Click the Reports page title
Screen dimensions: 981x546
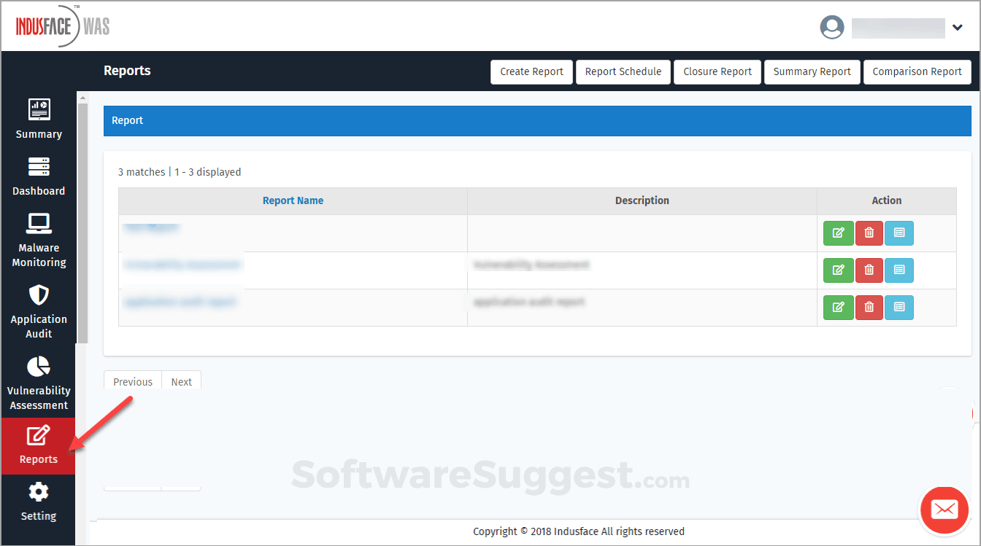pyautogui.click(x=127, y=71)
